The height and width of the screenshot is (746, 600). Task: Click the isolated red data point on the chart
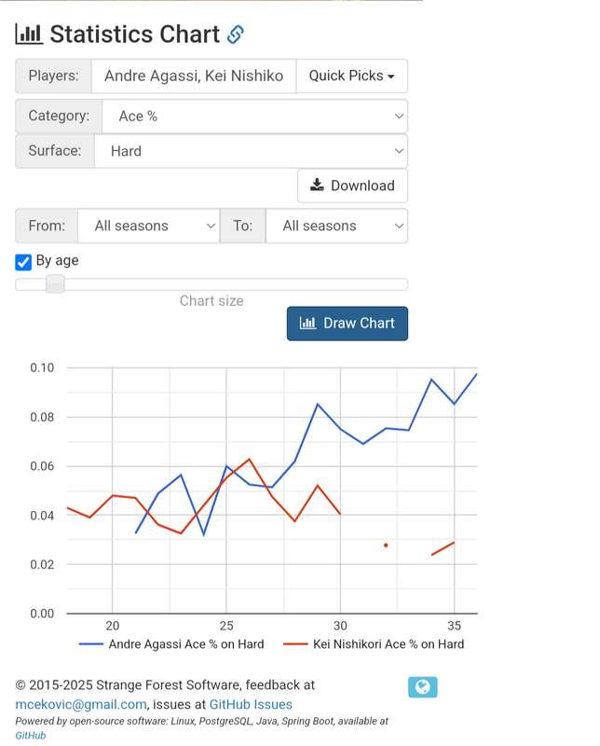click(386, 546)
